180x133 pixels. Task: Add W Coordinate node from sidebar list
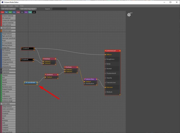(8, 43)
